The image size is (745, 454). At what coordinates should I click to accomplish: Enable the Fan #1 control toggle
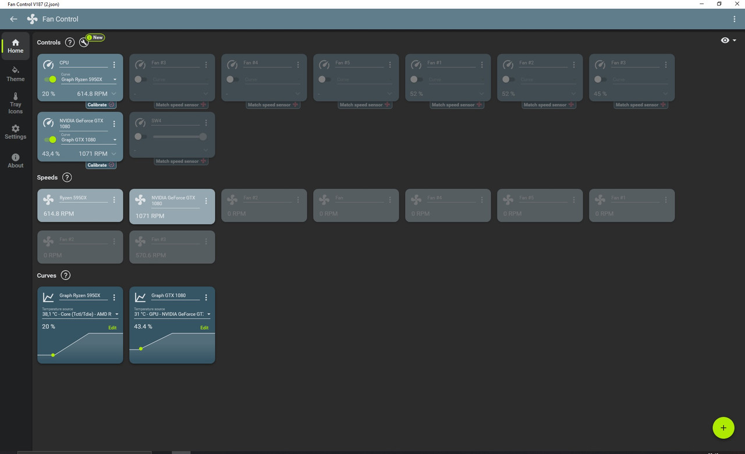tap(417, 79)
